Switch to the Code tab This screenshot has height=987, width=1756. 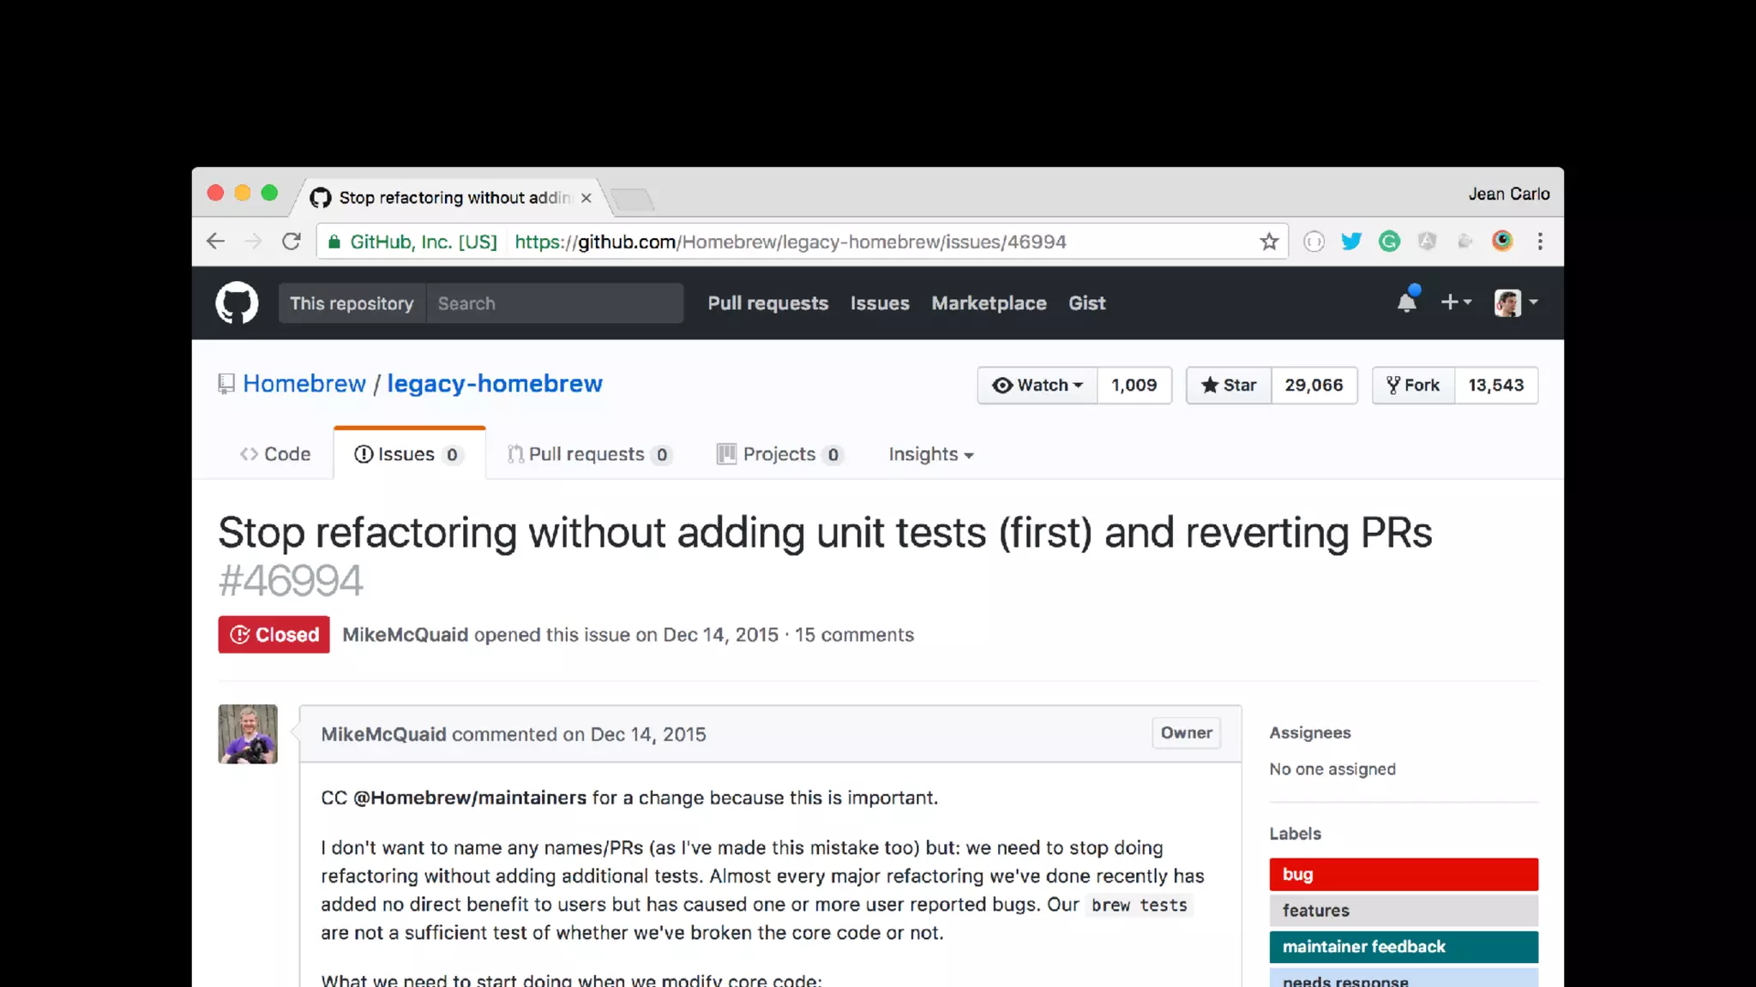(x=275, y=454)
